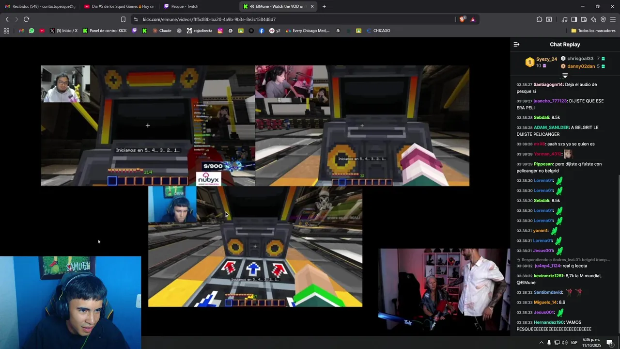Switch to Recibidos (548) Gmail tab

pos(40,6)
